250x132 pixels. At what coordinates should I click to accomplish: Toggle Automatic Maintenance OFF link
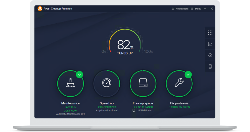(x=83, y=114)
